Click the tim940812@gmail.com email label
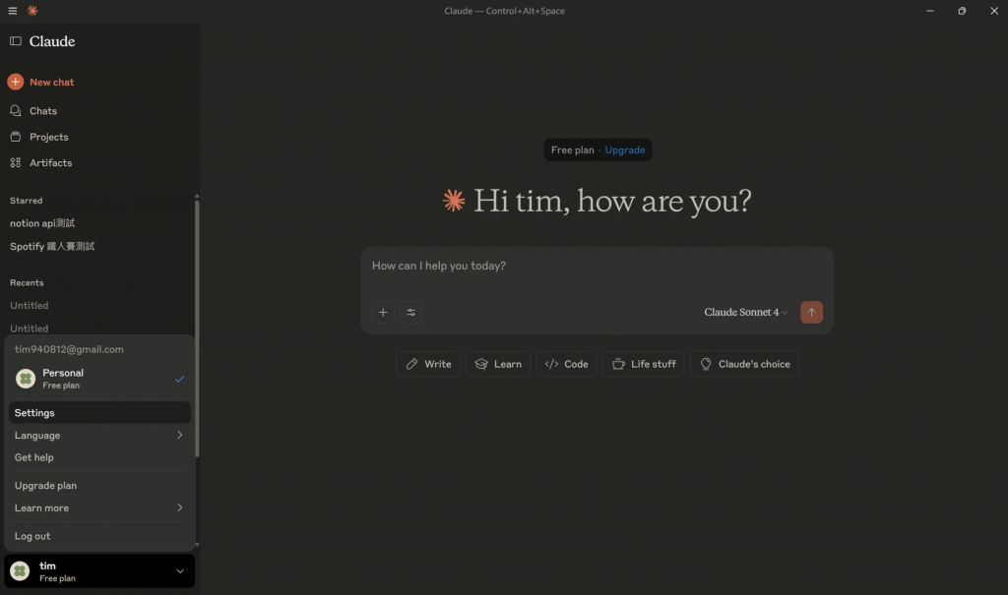Image resolution: width=1008 pixels, height=595 pixels. coord(69,349)
